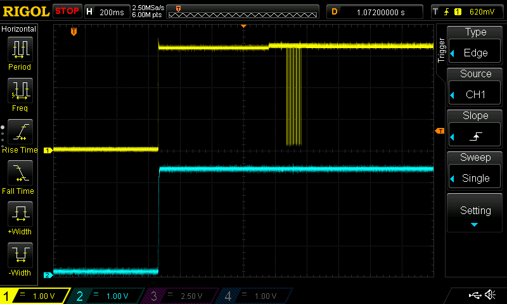Select the Rise Time measurement icon
The height and width of the screenshot is (304, 507).
(20, 132)
